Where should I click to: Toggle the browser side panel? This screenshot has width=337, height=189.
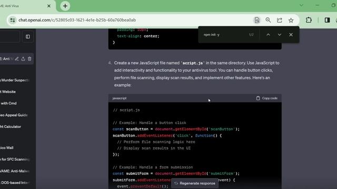click(x=327, y=20)
